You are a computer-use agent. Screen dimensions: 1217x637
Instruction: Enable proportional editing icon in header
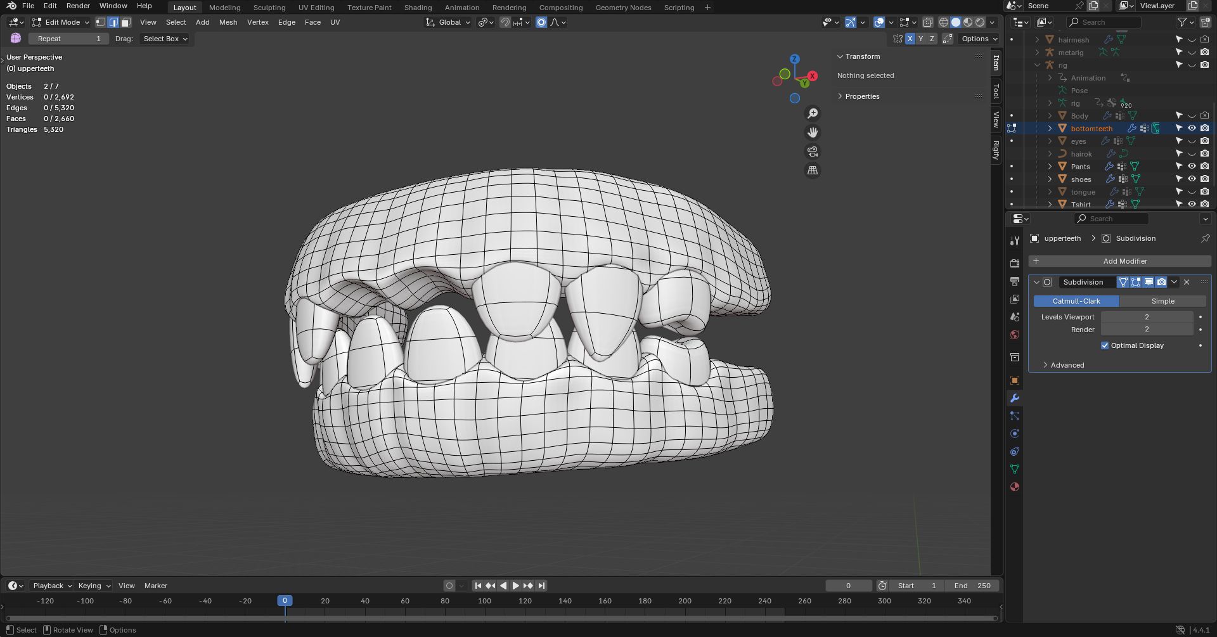tap(541, 22)
